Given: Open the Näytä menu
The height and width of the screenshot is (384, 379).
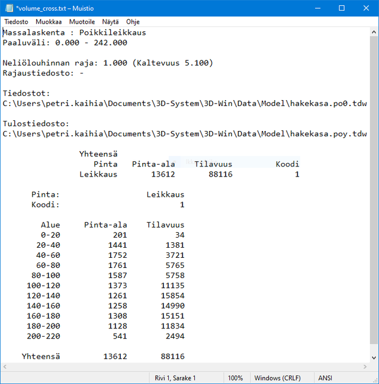Looking at the screenshot, I should point(110,21).
